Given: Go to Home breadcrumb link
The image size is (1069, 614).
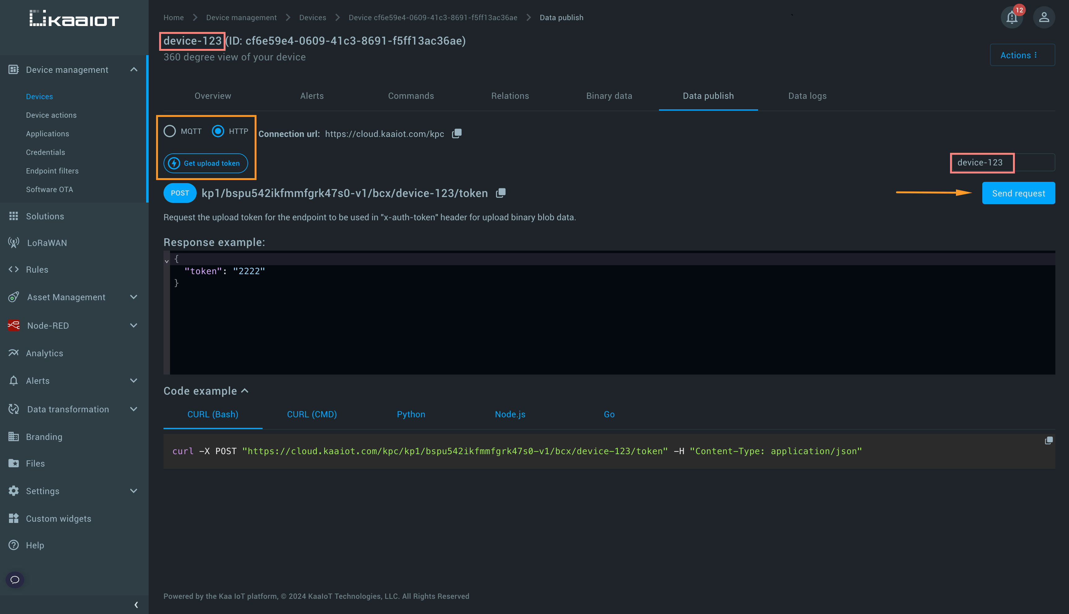Looking at the screenshot, I should (x=174, y=17).
